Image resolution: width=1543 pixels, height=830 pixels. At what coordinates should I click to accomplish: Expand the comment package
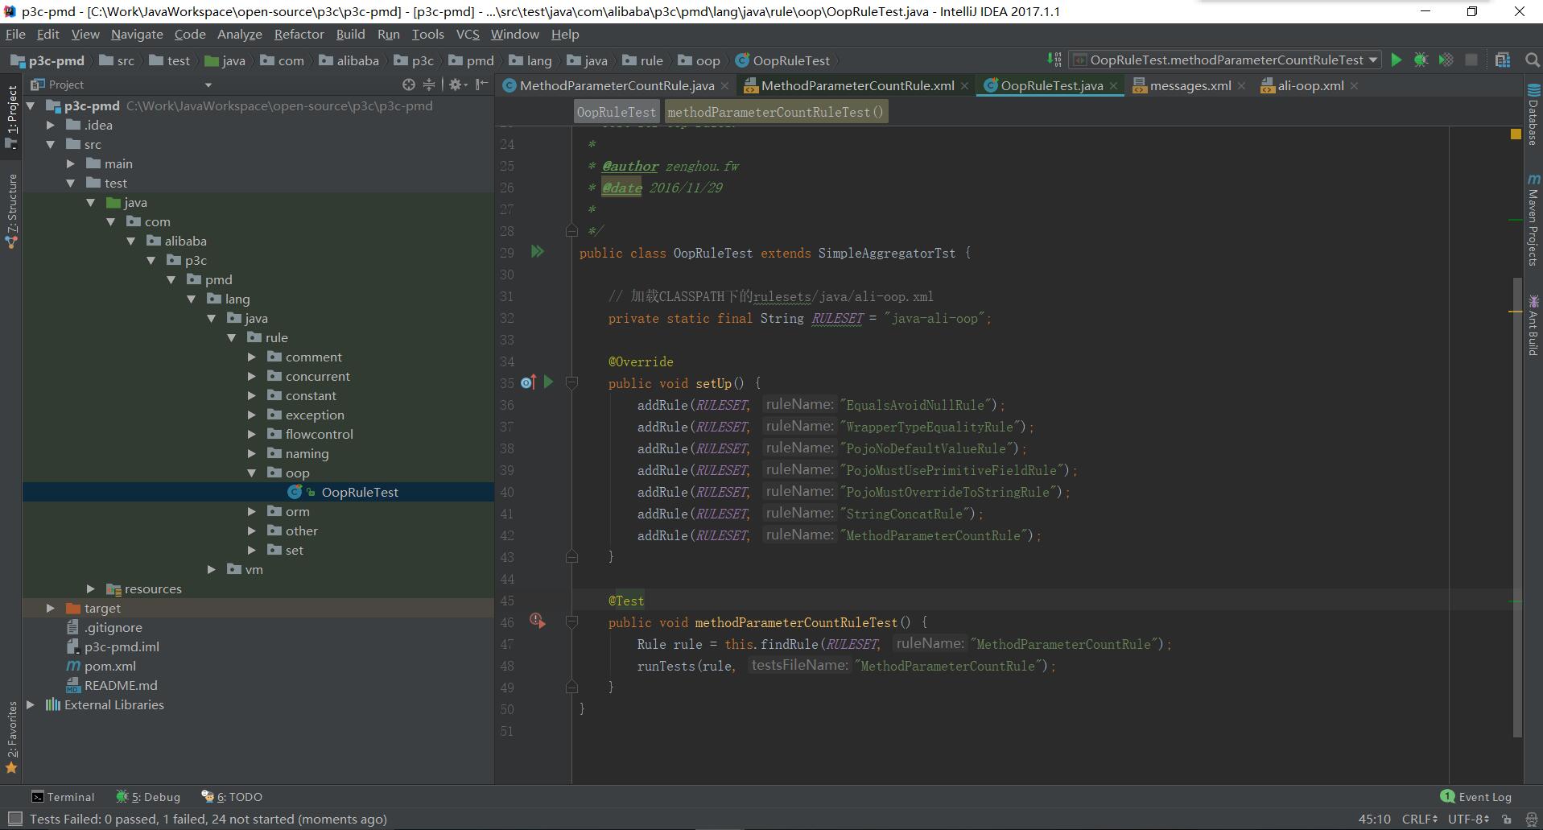click(252, 357)
